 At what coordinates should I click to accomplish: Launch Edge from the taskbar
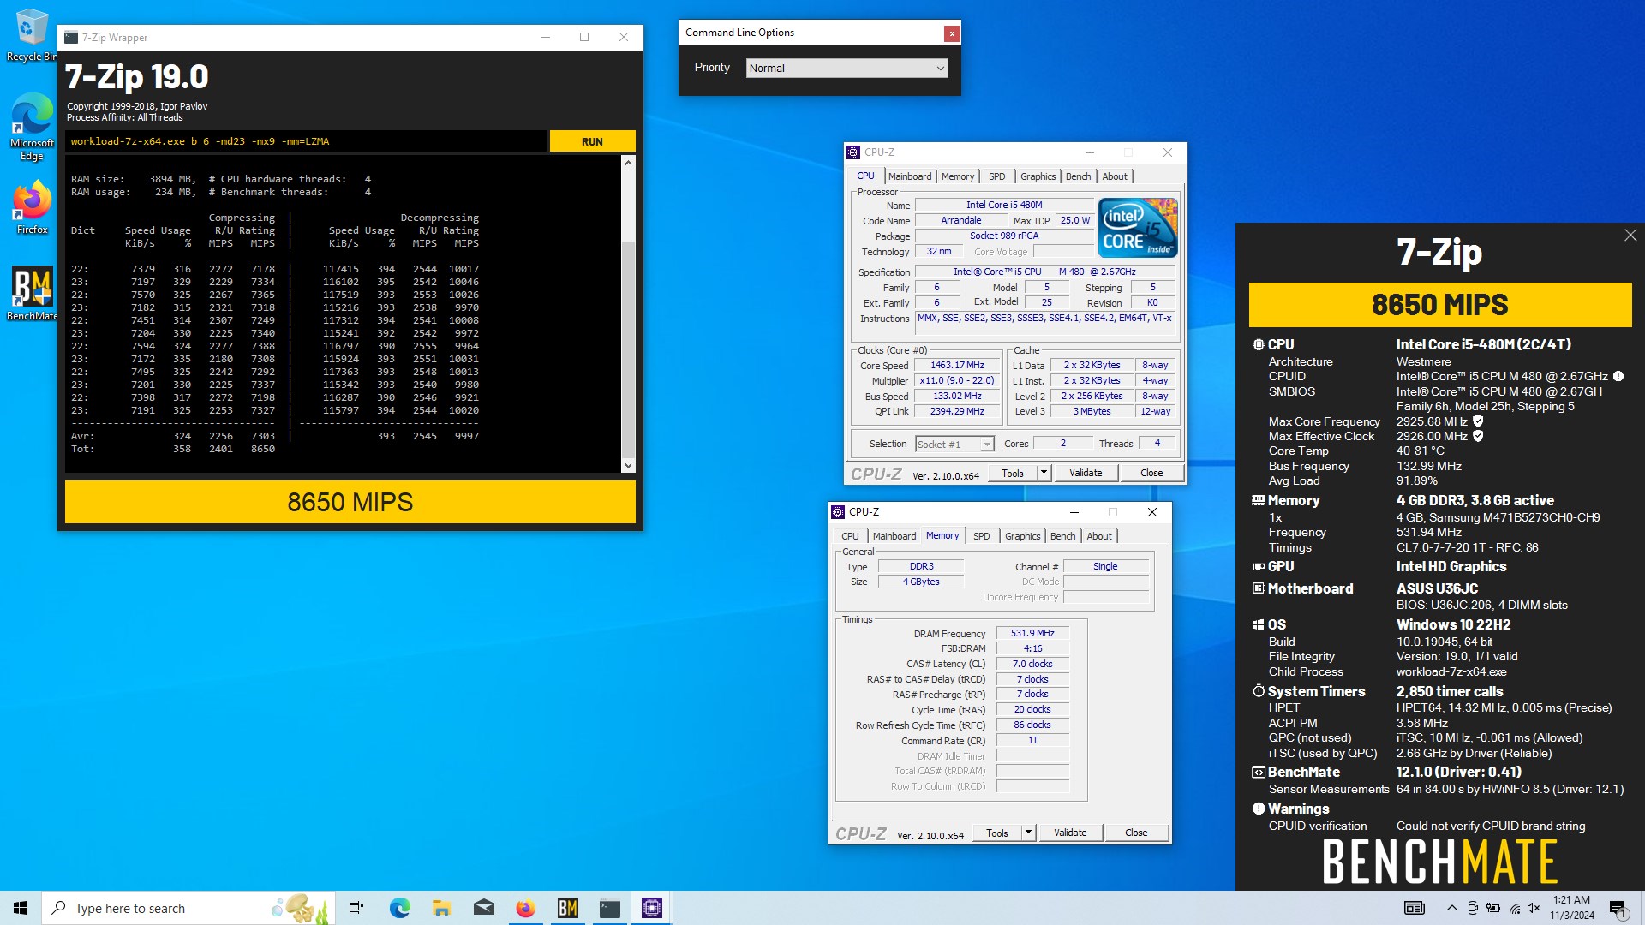coord(399,908)
